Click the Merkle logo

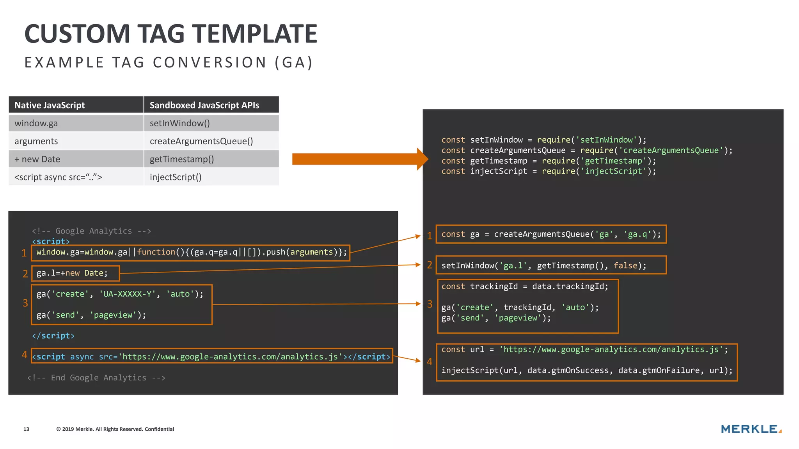pyautogui.click(x=751, y=429)
